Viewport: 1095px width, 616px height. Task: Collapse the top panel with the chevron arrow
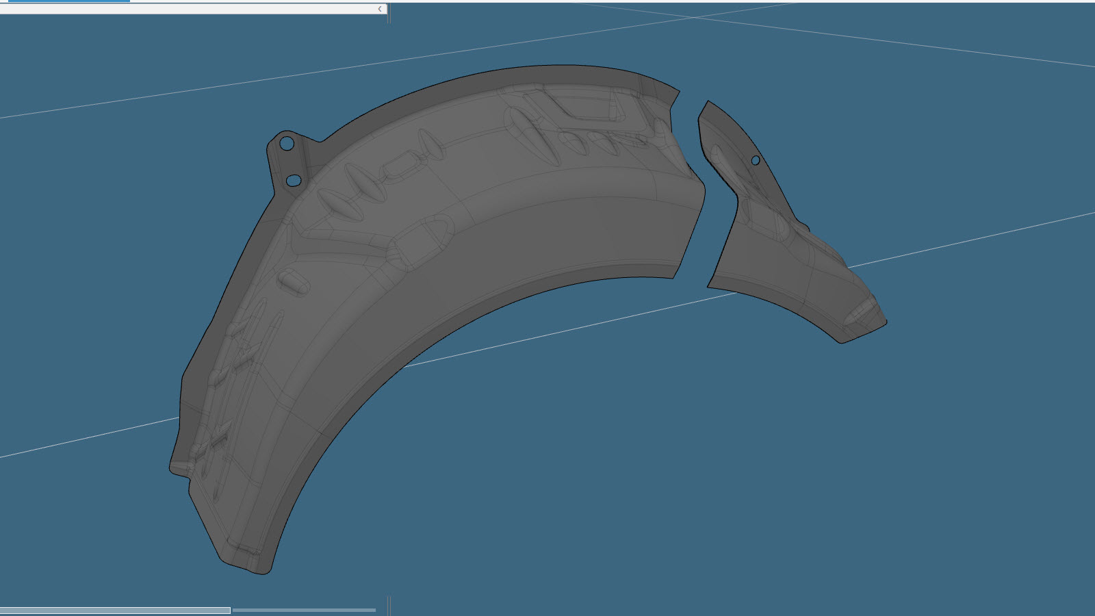[380, 9]
